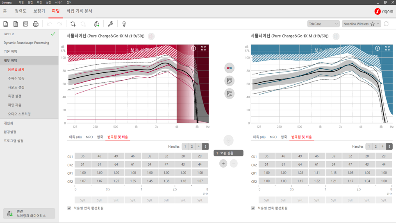This screenshot has width=396, height=223.
Task: Click the greyed circular icon above program list
Action: point(229,140)
